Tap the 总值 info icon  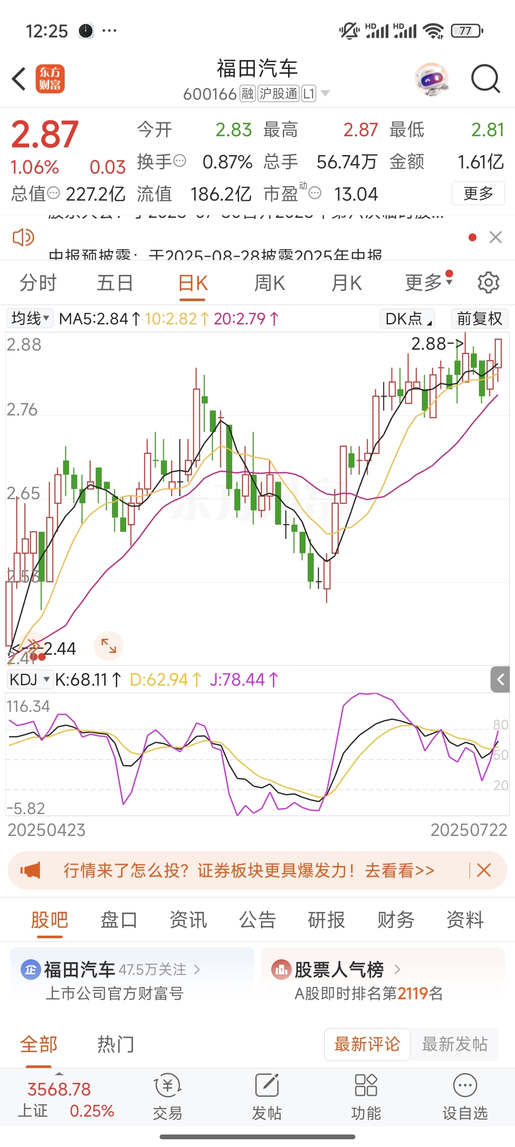[53, 193]
